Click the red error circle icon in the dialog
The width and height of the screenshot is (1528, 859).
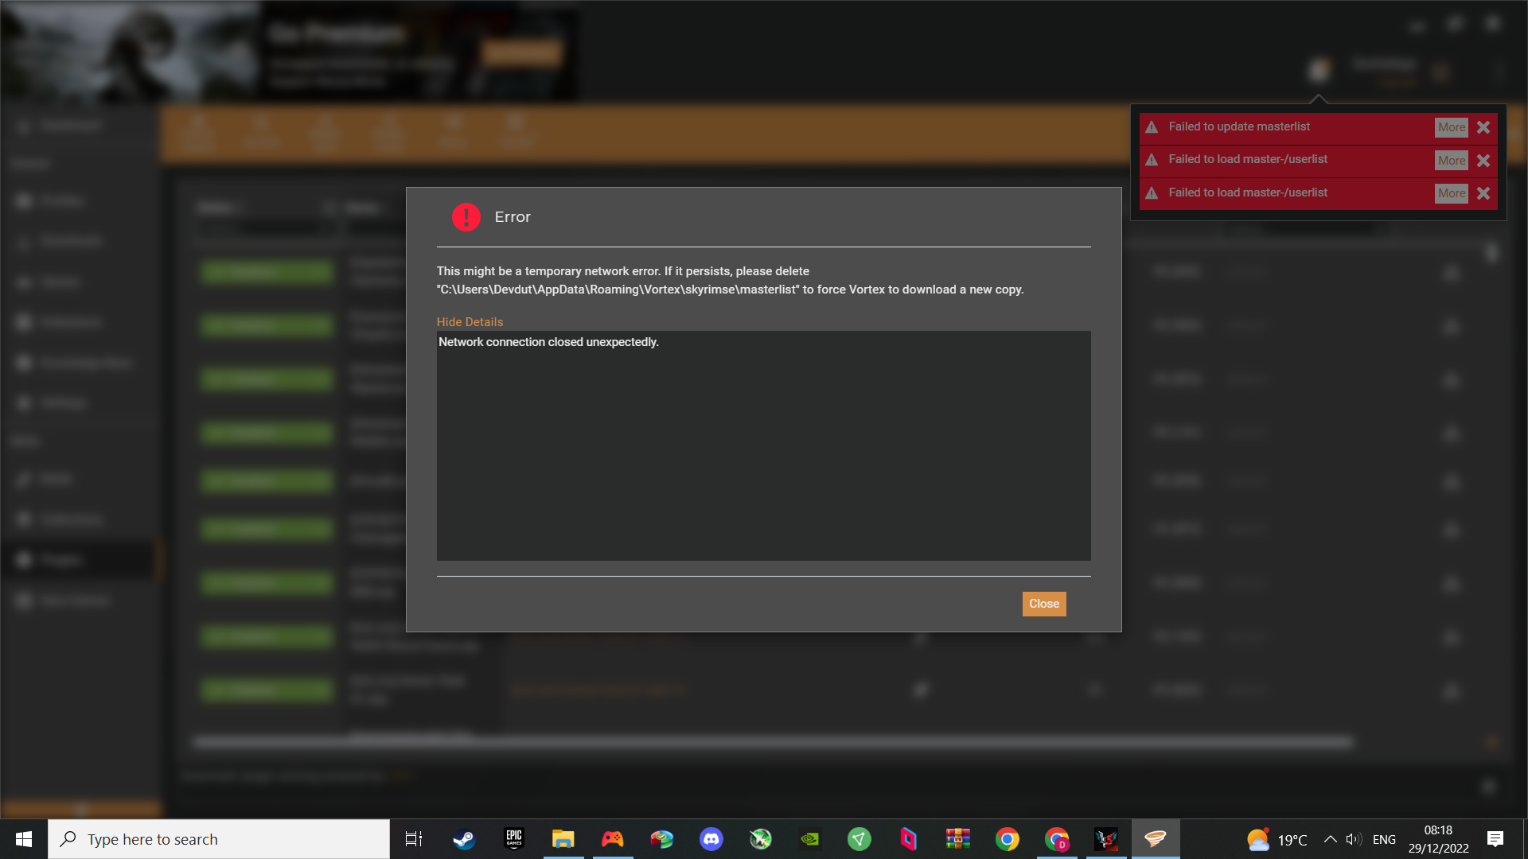466,216
